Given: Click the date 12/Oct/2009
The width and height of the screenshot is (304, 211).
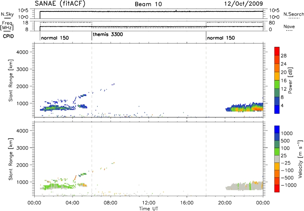Looking at the screenshot, I should 244,3.
